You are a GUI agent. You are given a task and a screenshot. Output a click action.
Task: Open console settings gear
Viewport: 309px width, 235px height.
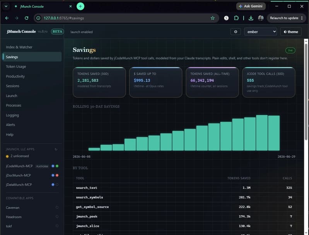(x=236, y=32)
